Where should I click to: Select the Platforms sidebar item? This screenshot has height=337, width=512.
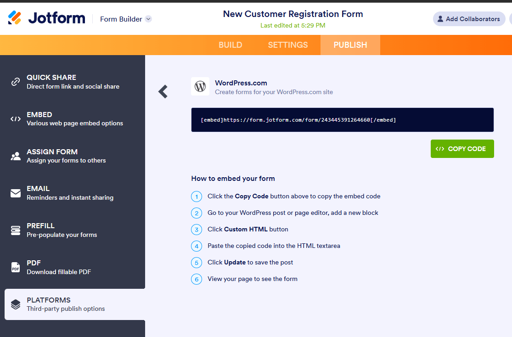point(75,304)
